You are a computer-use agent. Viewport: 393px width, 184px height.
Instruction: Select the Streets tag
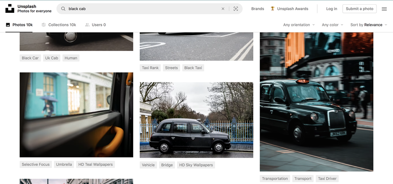[171, 68]
